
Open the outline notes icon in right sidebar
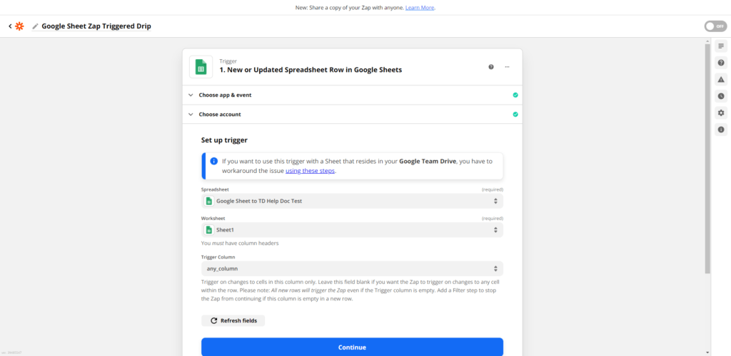tap(721, 46)
